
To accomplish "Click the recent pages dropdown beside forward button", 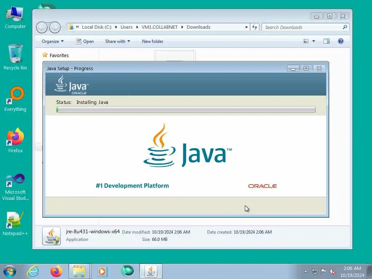I will (x=64, y=28).
